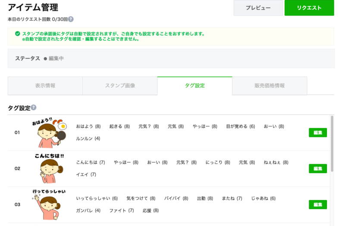The width and height of the screenshot is (345, 226).
Task: Click the ねぇねぇ (8) tag
Action: point(276,162)
